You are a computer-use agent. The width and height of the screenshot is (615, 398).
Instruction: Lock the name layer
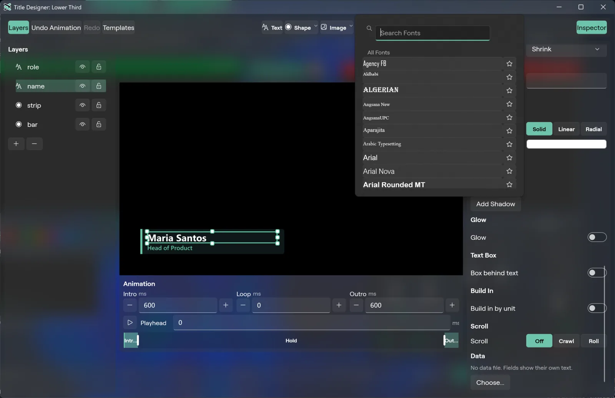coord(99,86)
